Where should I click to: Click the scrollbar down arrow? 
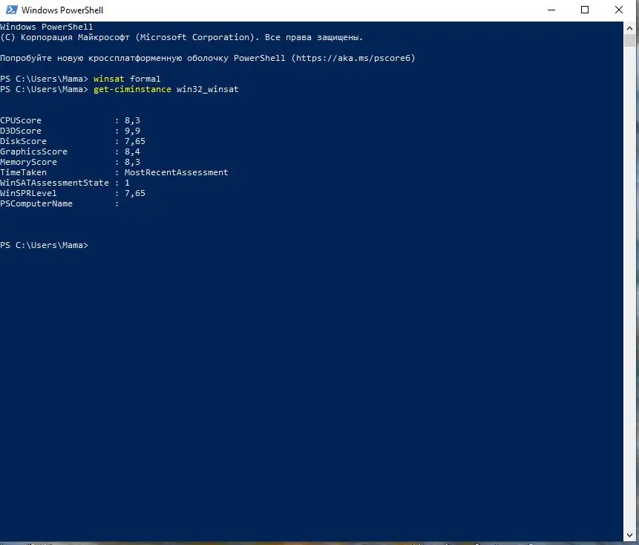629,535
